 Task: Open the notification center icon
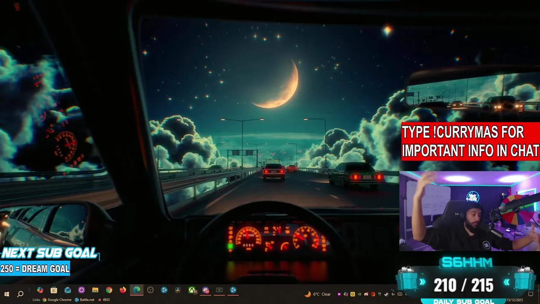point(531,294)
